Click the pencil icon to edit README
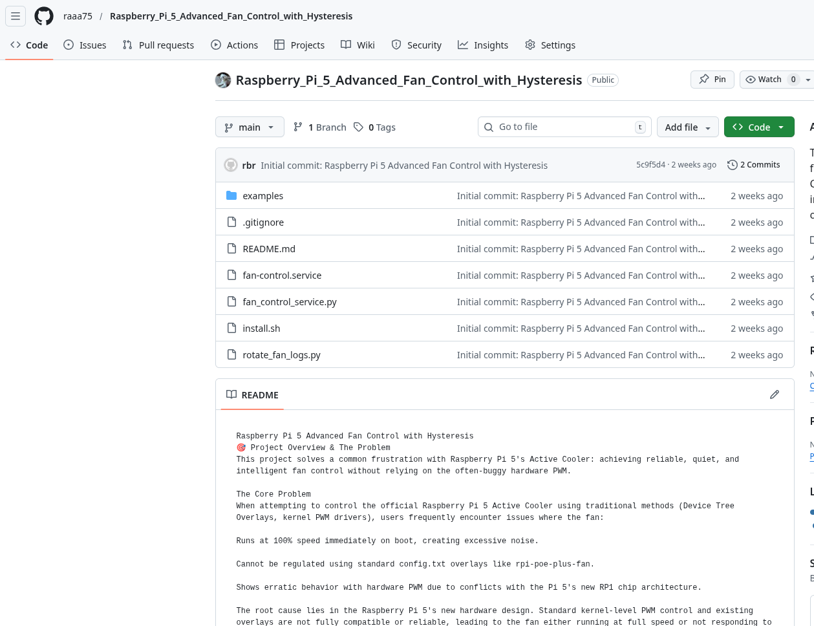This screenshot has width=814, height=626. (x=774, y=394)
